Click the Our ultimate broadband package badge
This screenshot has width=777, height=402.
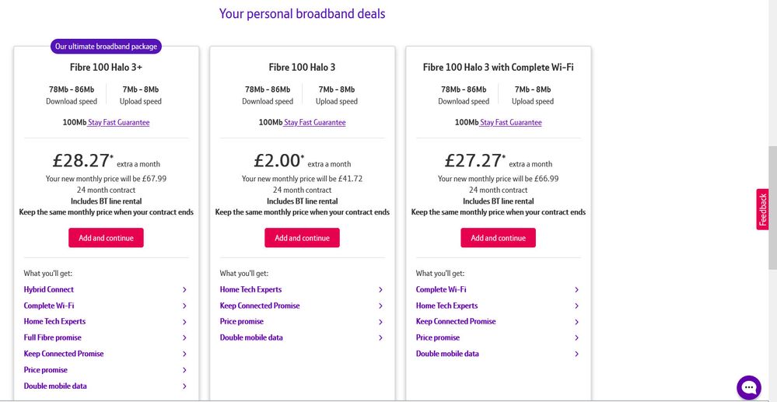coord(106,47)
